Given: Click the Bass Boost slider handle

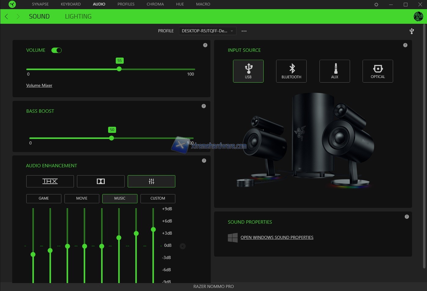Looking at the screenshot, I should 111,138.
